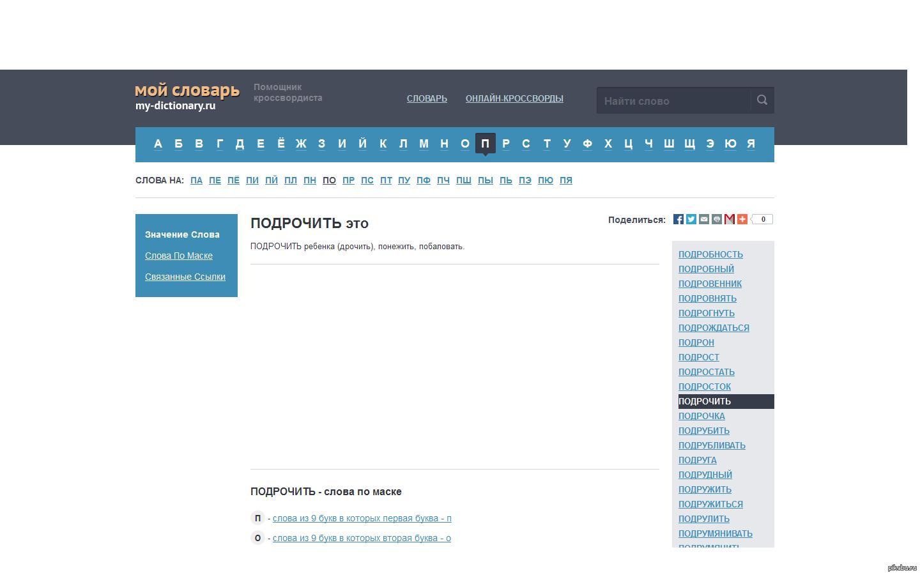Open words starting with ПИ
The width and height of the screenshot is (920, 575).
(252, 180)
